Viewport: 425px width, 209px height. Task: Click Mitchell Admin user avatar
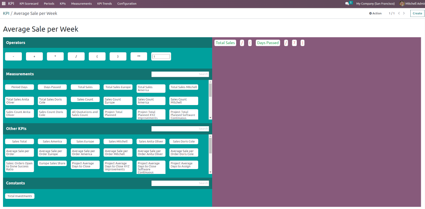click(x=402, y=3)
